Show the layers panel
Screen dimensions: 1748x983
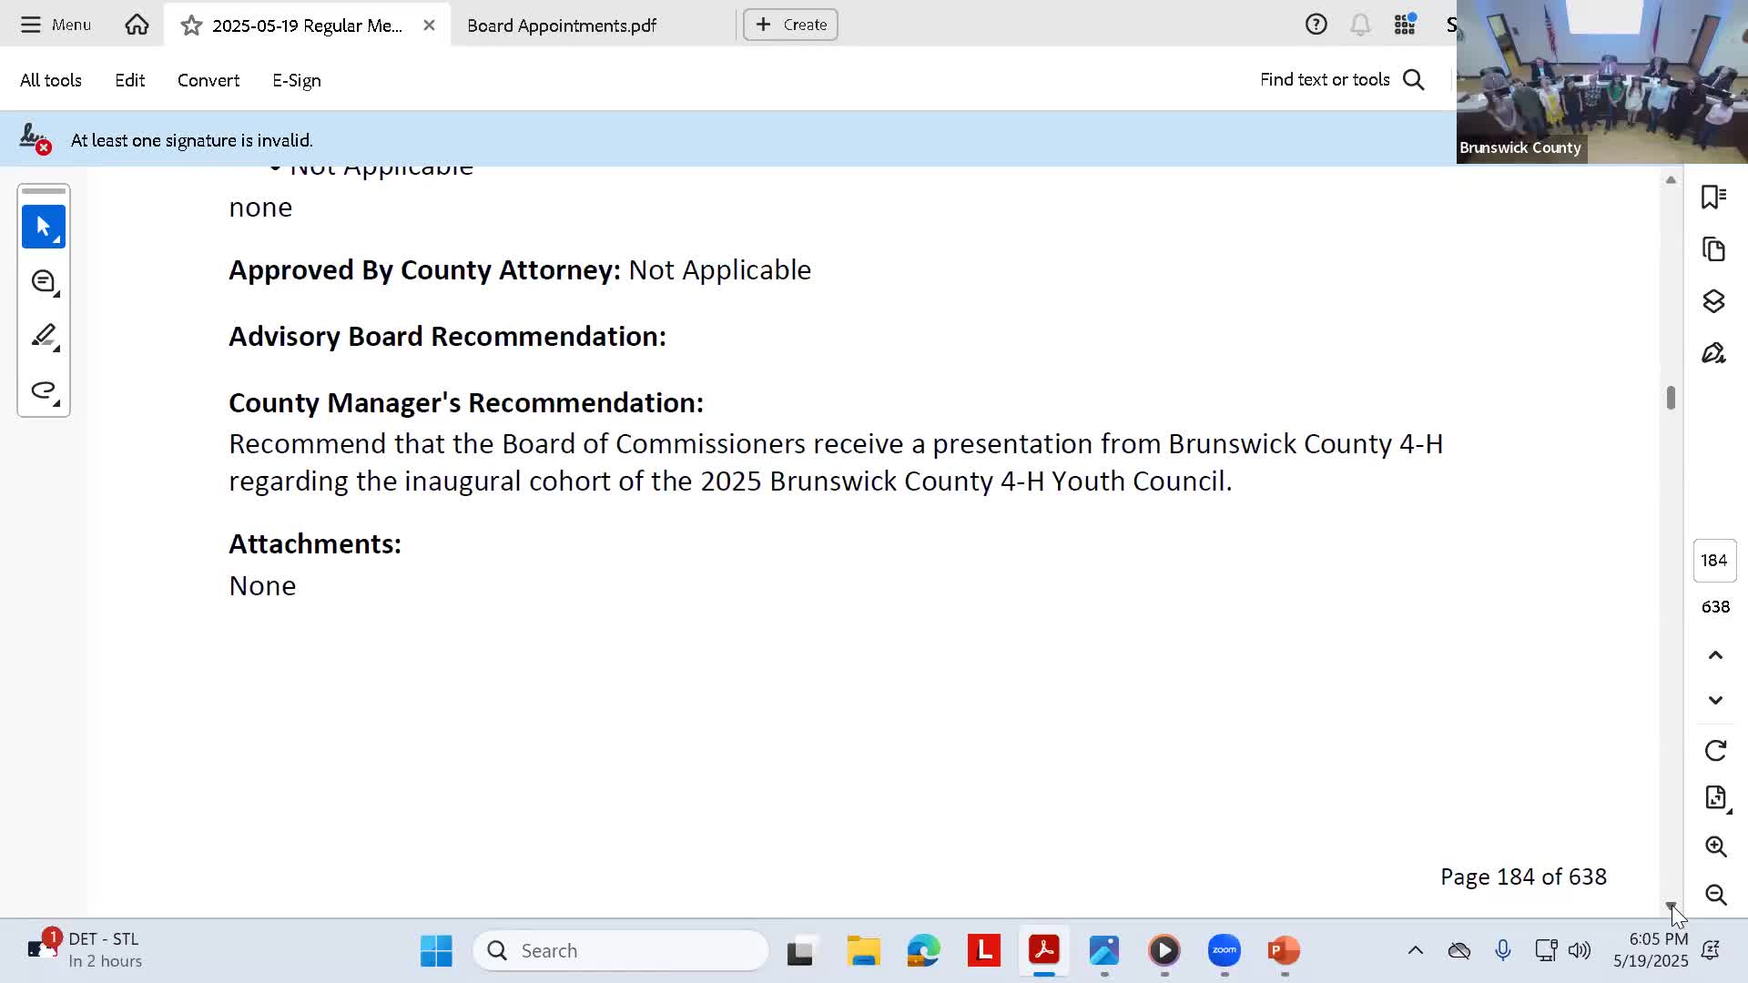[1714, 301]
